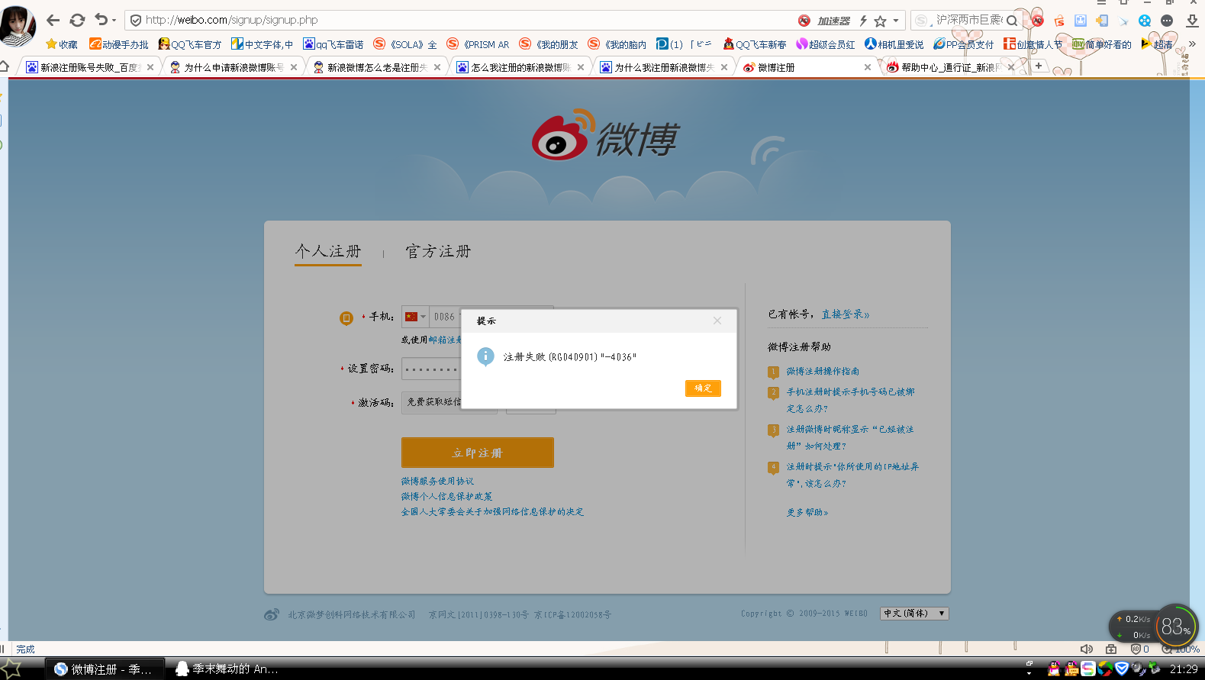The height and width of the screenshot is (680, 1205).
Task: Click the Weibo logo at page top
Action: click(x=605, y=136)
